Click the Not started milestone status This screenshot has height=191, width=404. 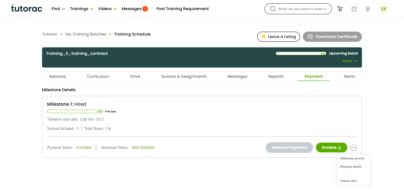click(143, 147)
